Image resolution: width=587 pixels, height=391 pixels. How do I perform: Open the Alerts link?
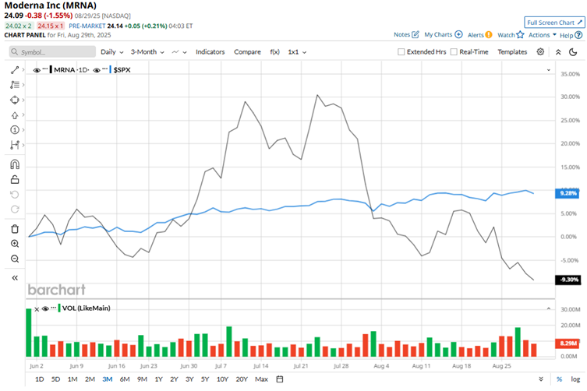coord(476,35)
